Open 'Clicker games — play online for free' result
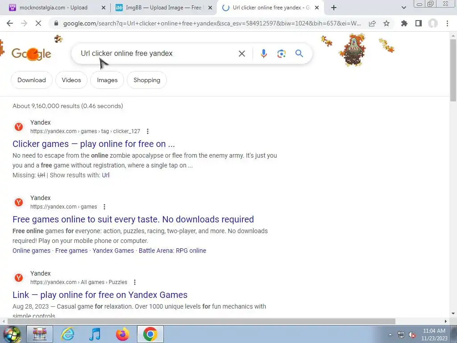The height and width of the screenshot is (343, 457). tap(94, 144)
